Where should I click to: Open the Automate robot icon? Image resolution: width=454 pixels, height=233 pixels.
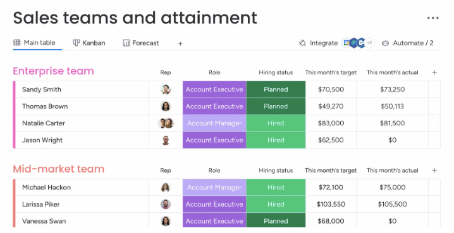pos(385,43)
